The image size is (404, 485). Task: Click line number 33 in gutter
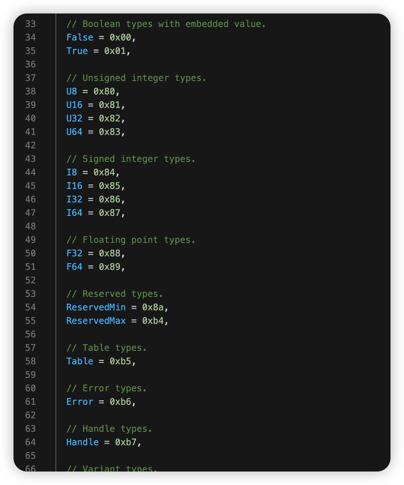30,24
